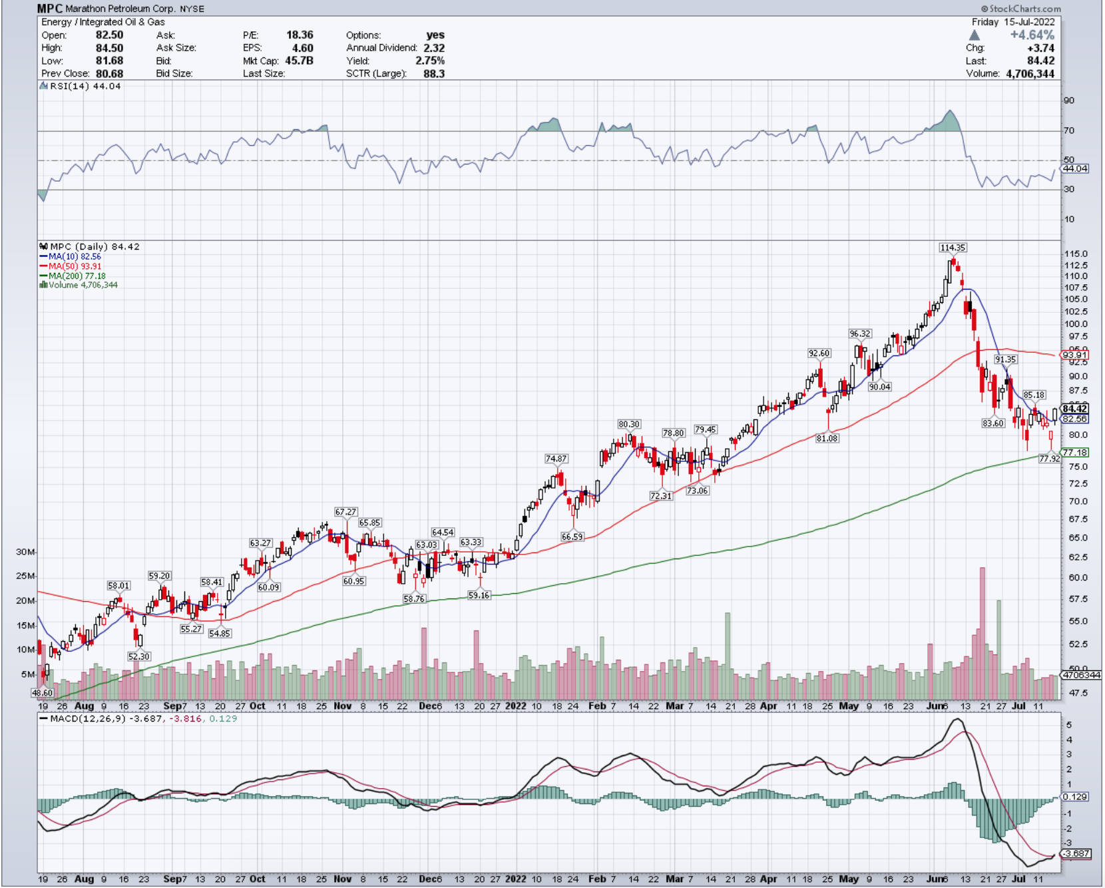The width and height of the screenshot is (1105, 888).
Task: Select the MA(10) 82.56 legend entry
Action: coord(71,256)
